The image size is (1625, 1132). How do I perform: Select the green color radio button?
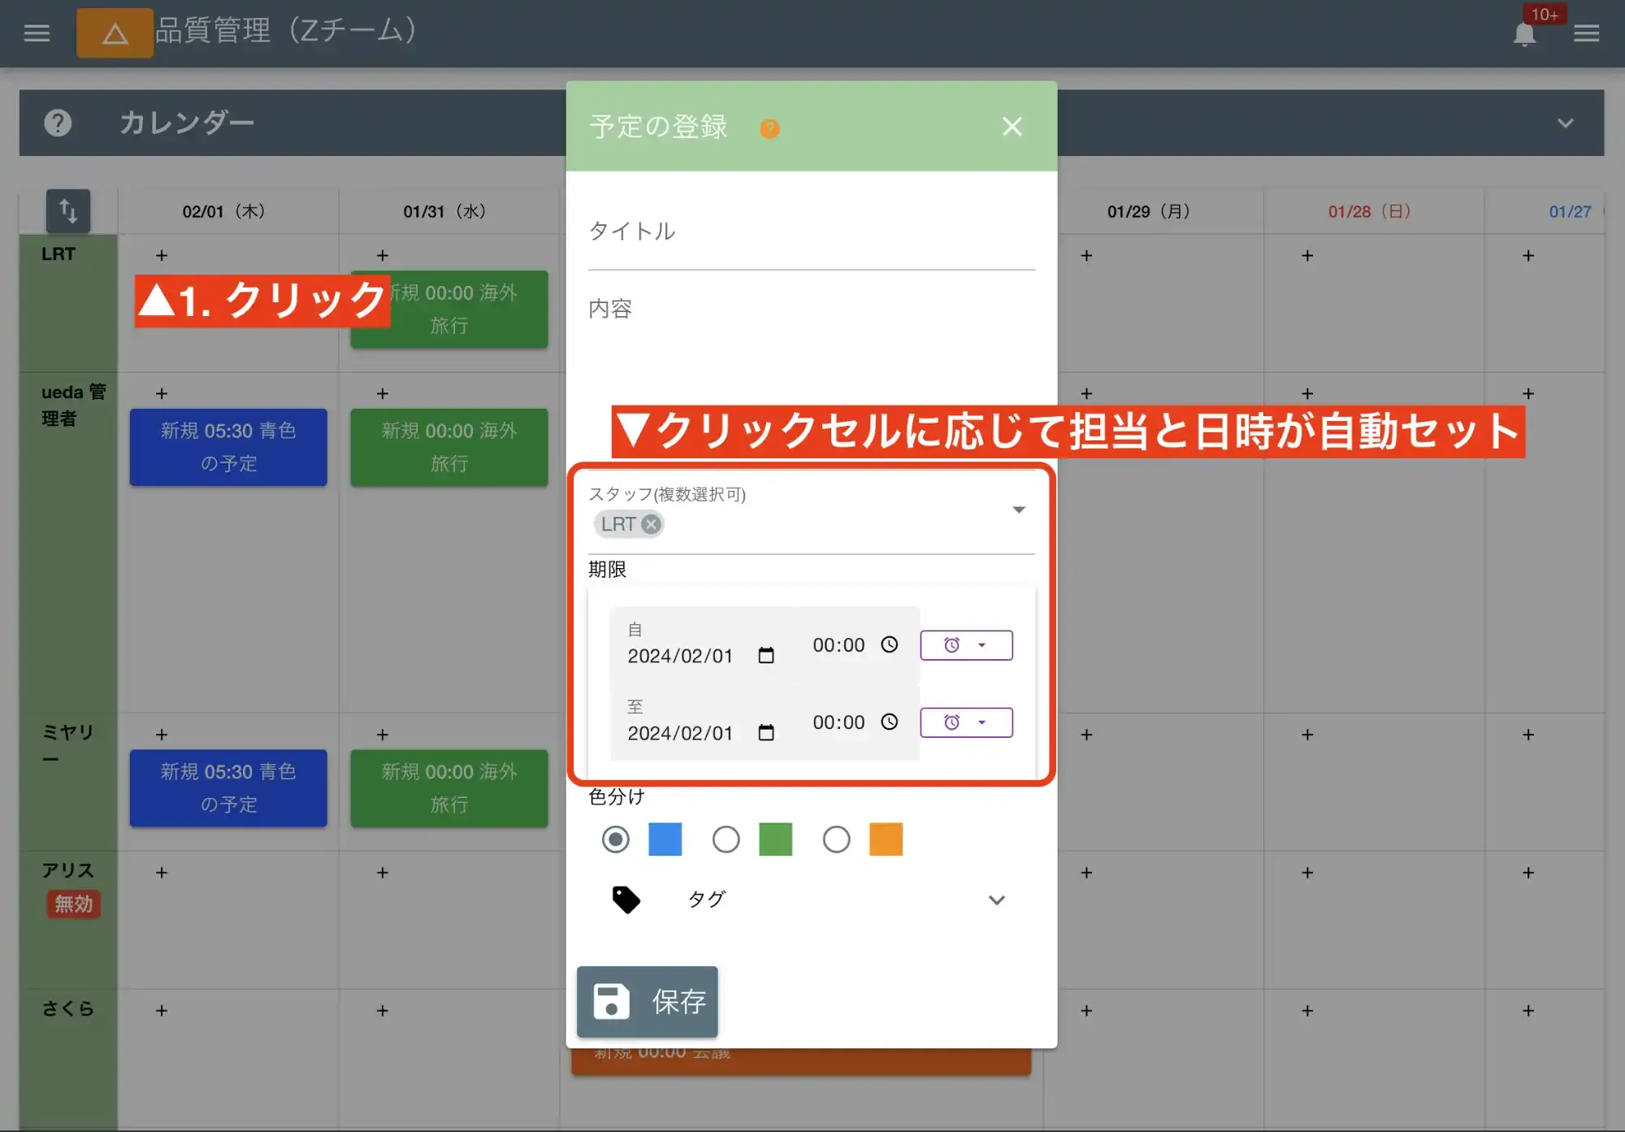(x=726, y=839)
